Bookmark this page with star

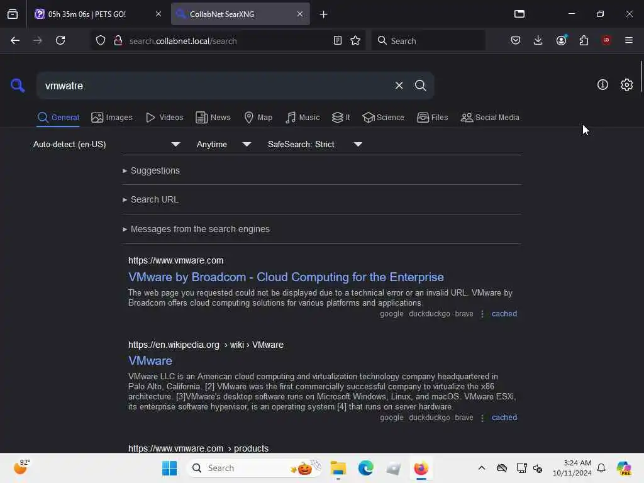355,41
